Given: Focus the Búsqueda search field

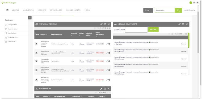Looking at the screenshot, I should tap(165, 10).
